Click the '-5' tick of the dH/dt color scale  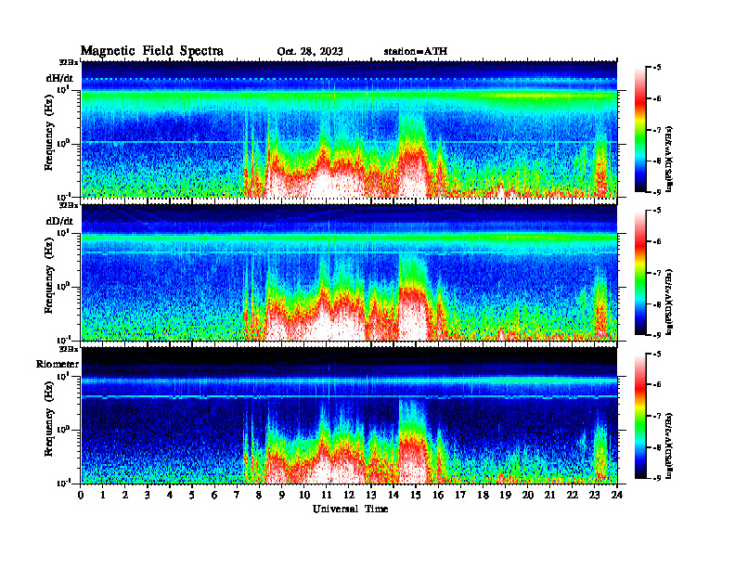[x=656, y=68]
